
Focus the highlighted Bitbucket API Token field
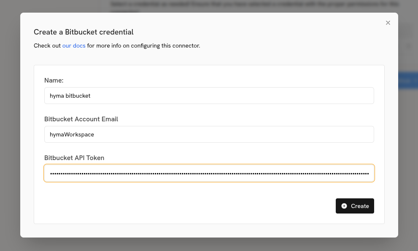209,173
